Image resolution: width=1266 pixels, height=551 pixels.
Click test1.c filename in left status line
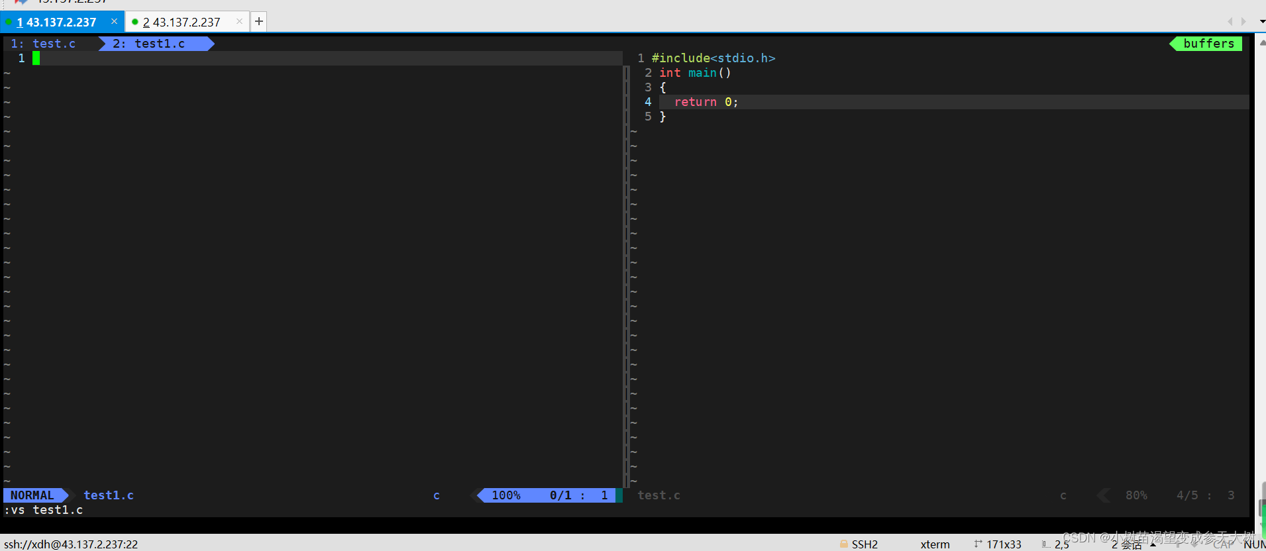click(109, 495)
